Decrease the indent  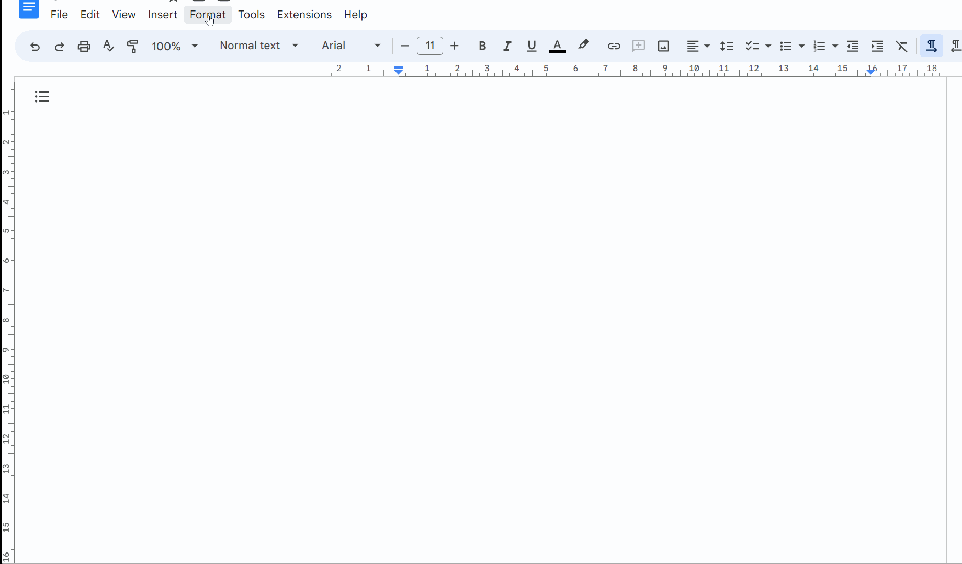pos(853,46)
